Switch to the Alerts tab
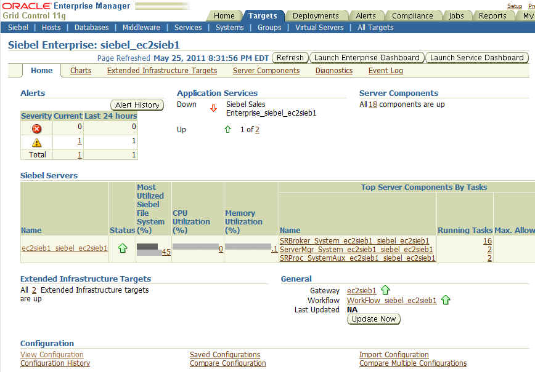 [366, 15]
